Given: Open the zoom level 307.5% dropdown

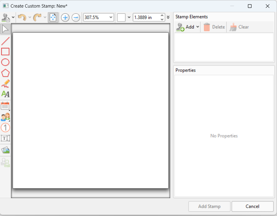Looking at the screenshot, I should (111, 18).
